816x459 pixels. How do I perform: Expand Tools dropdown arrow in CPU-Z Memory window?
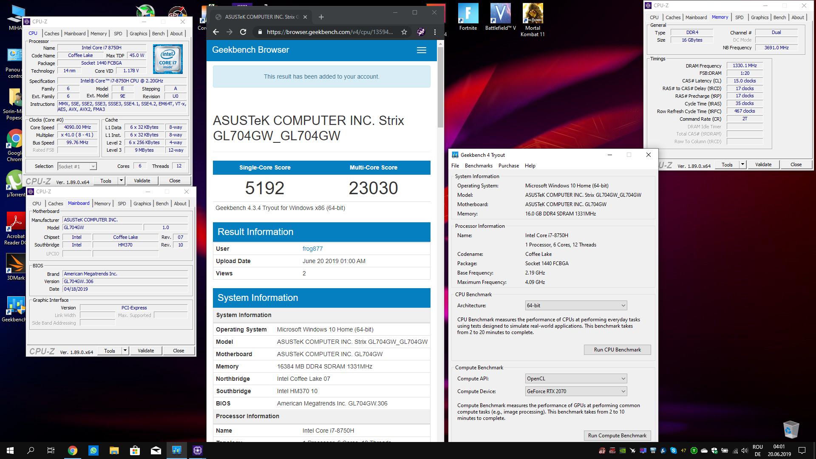pos(742,164)
